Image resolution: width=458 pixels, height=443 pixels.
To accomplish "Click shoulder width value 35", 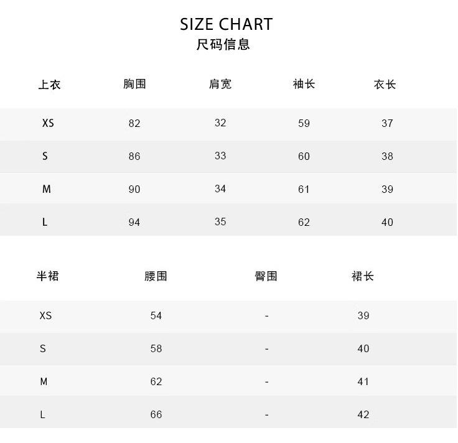I will (220, 222).
